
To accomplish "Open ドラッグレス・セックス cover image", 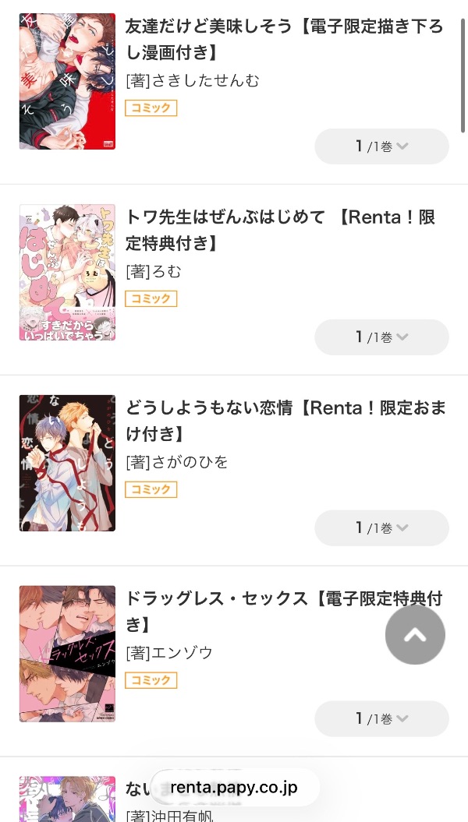I will pyautogui.click(x=67, y=654).
